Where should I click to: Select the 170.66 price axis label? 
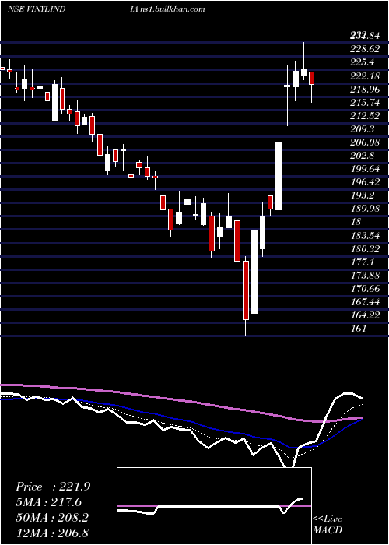(x=365, y=289)
